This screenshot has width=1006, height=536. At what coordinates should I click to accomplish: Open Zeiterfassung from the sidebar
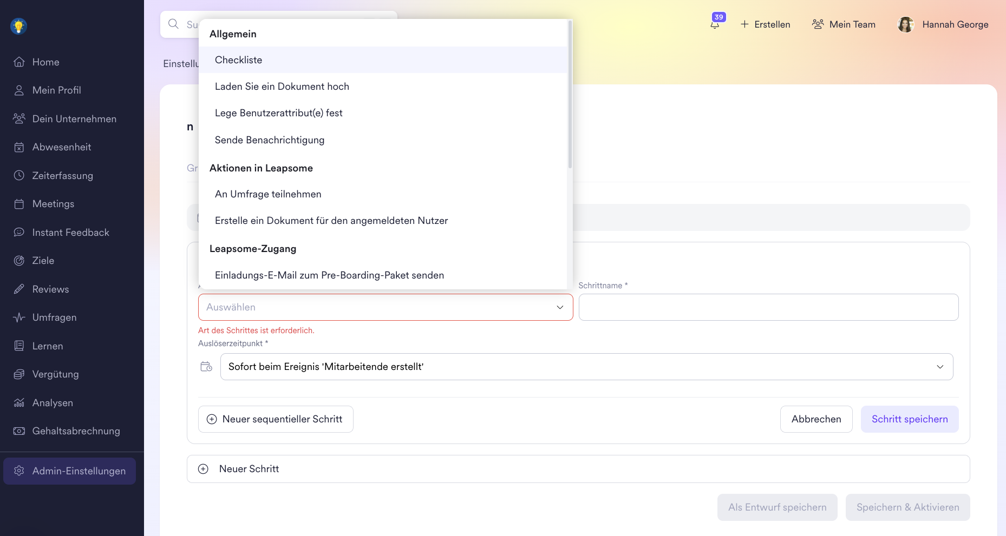[x=62, y=175]
